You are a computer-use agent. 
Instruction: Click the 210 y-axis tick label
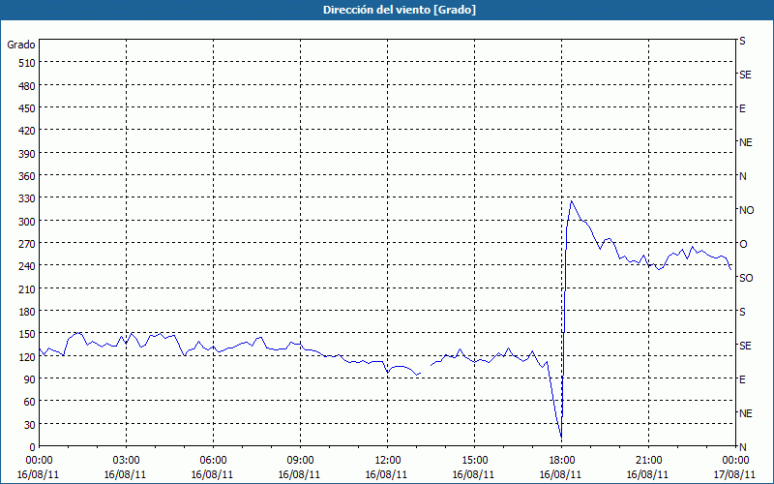(x=28, y=288)
